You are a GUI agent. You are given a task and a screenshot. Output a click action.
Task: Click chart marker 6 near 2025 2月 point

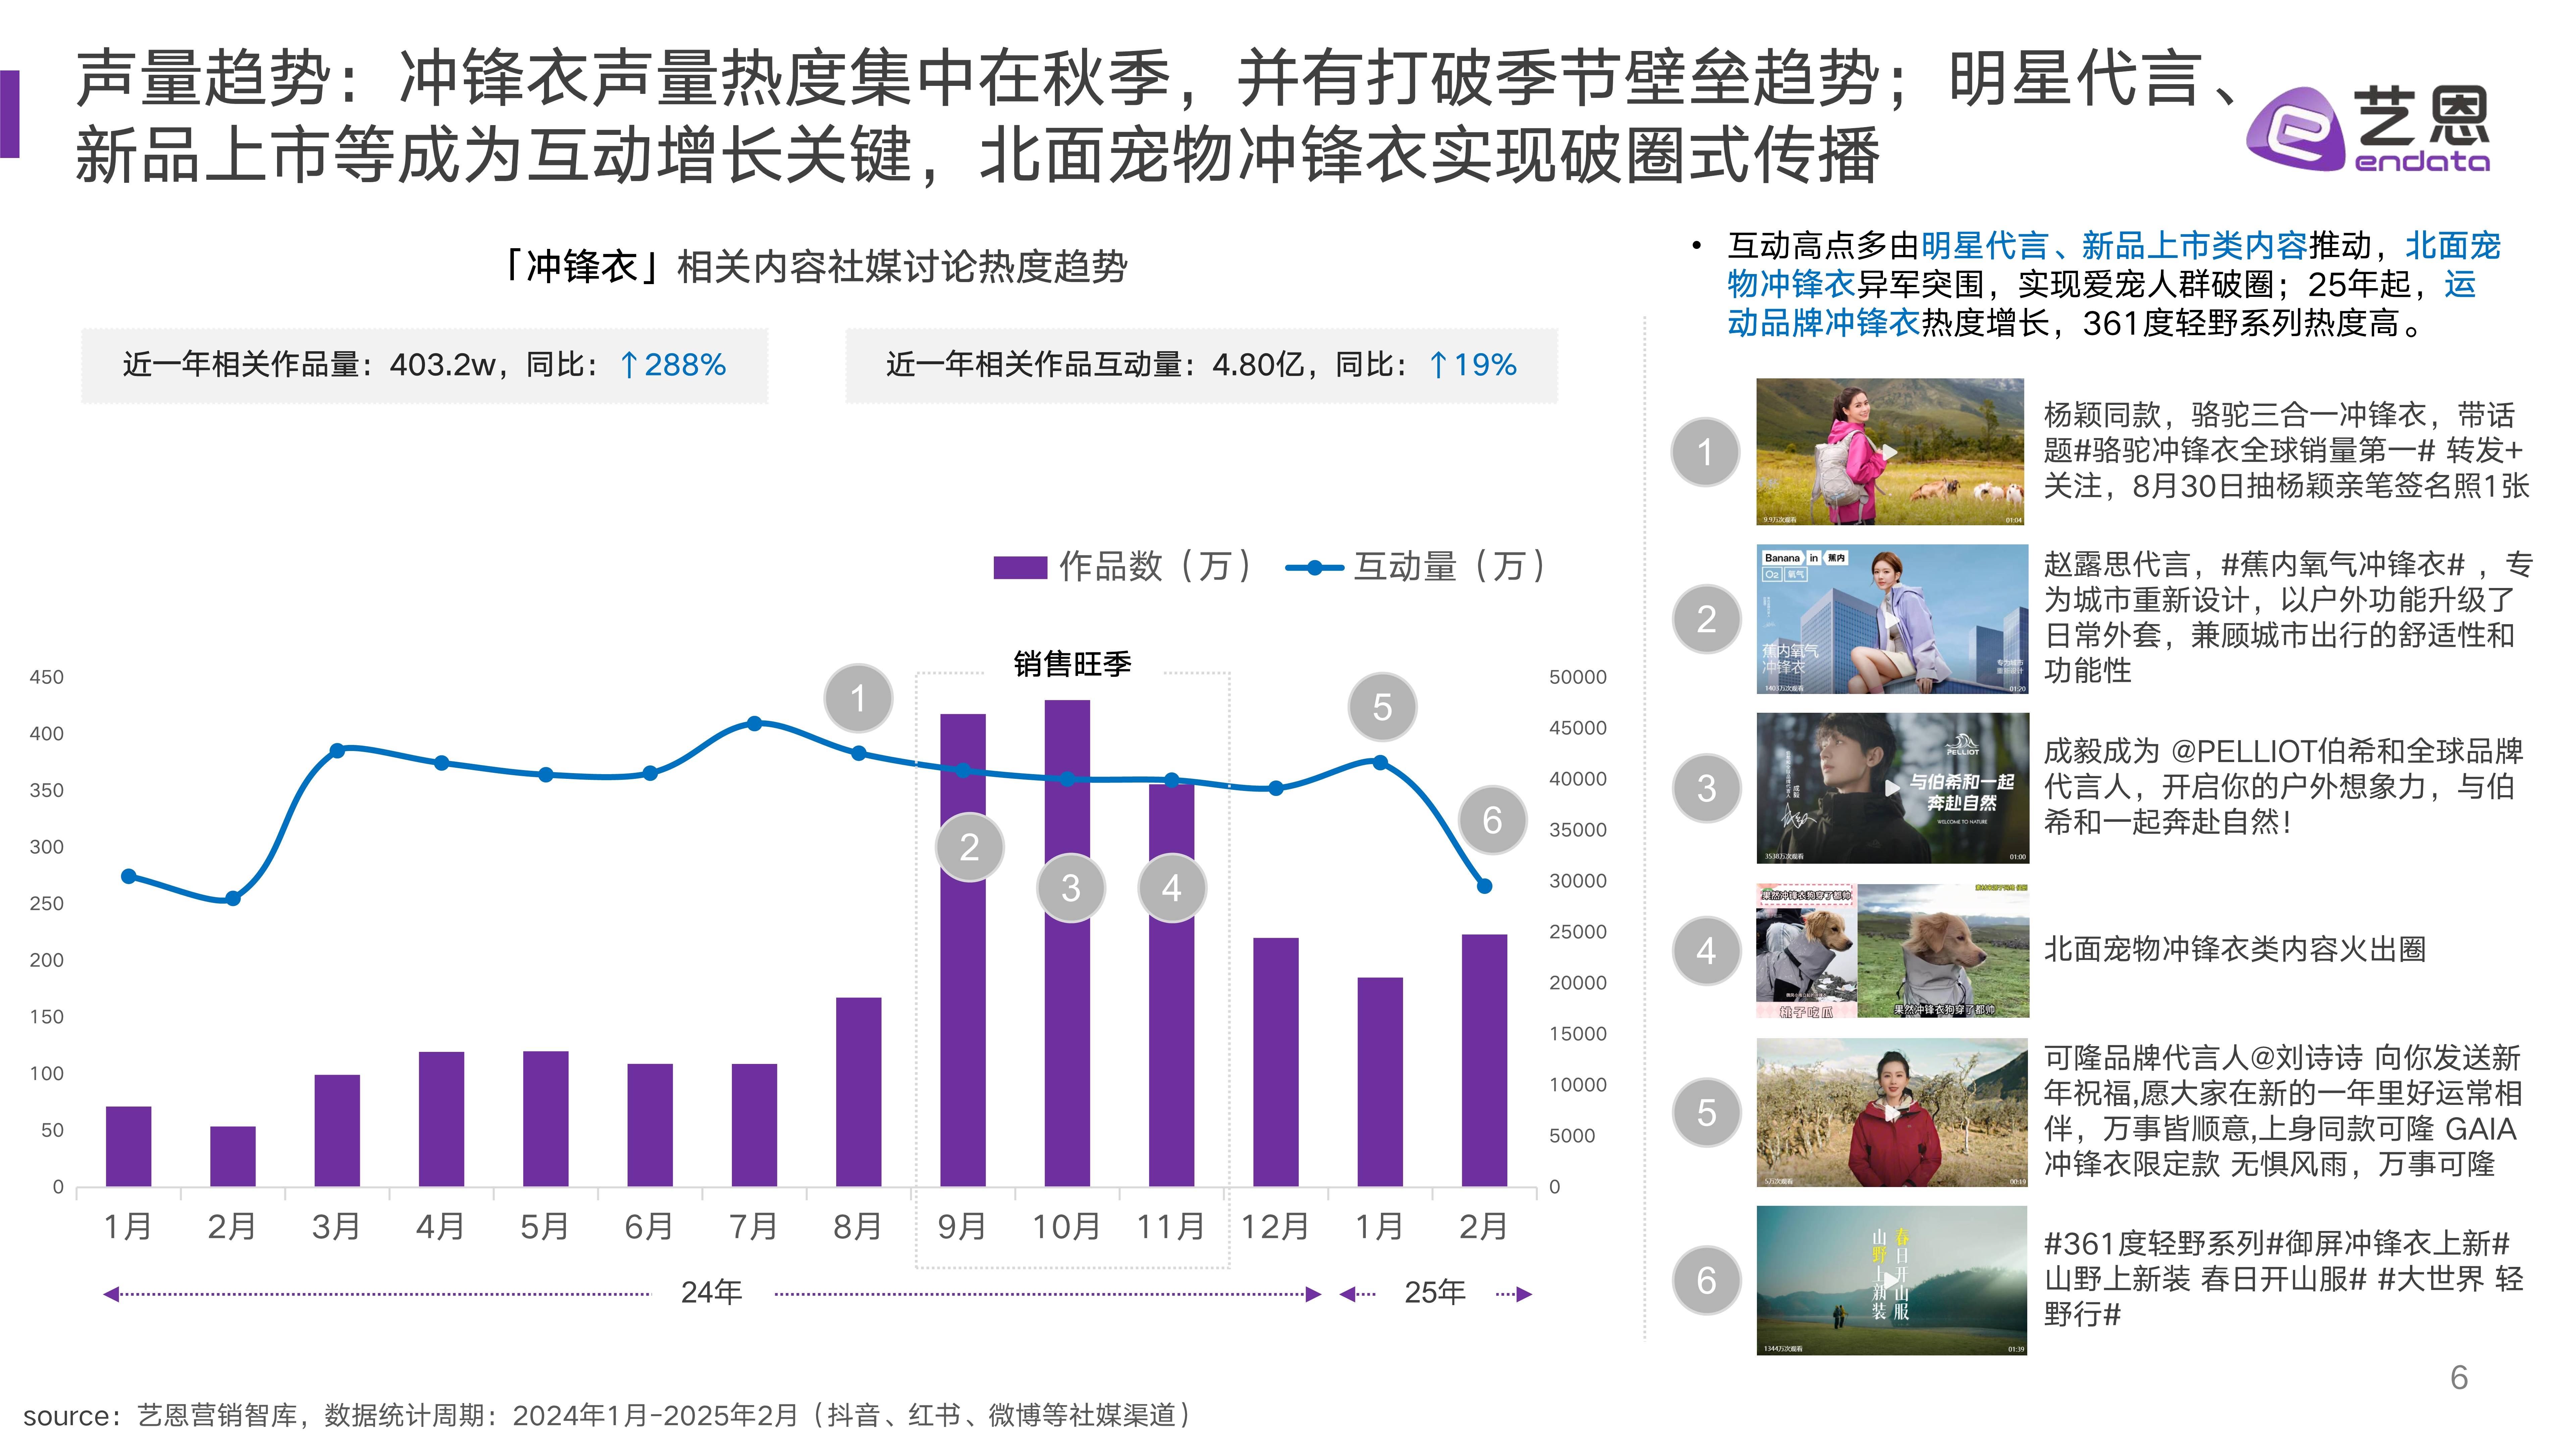[1492, 820]
